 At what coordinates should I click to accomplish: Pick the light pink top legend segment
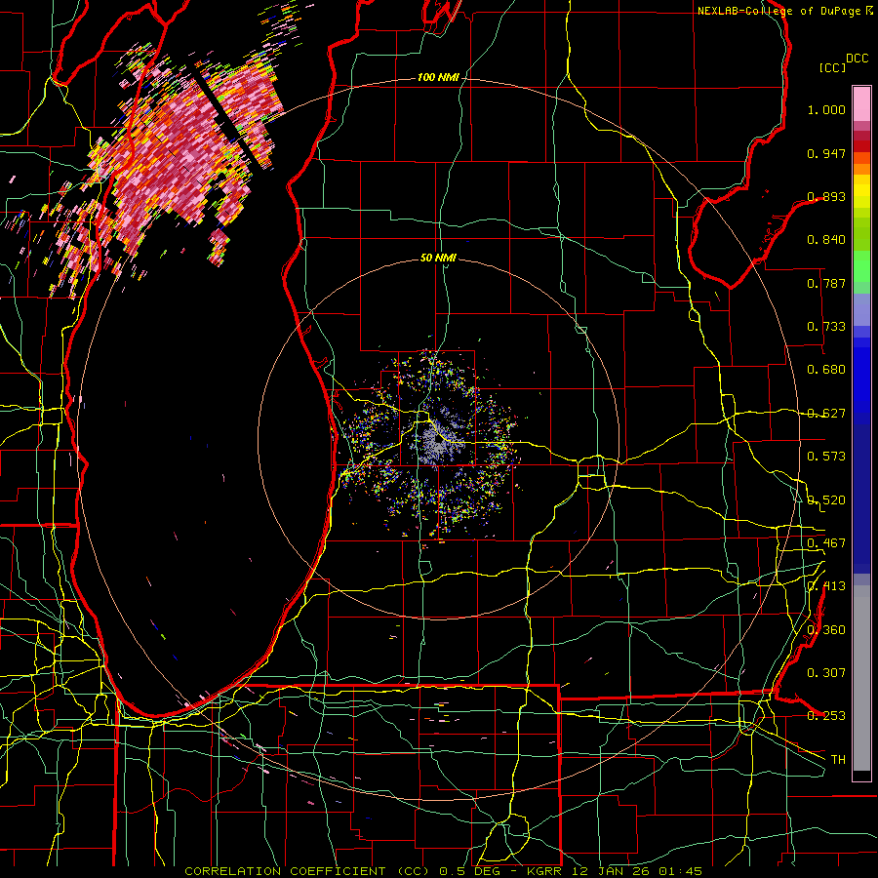861,103
